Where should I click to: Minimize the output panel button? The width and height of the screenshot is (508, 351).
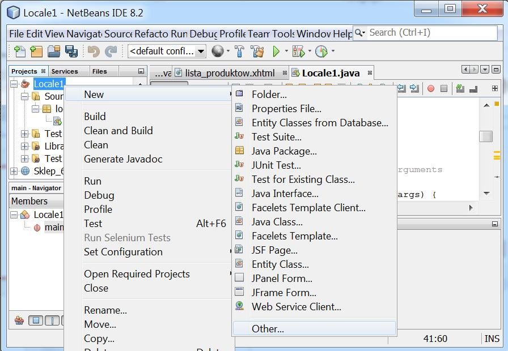tap(495, 224)
